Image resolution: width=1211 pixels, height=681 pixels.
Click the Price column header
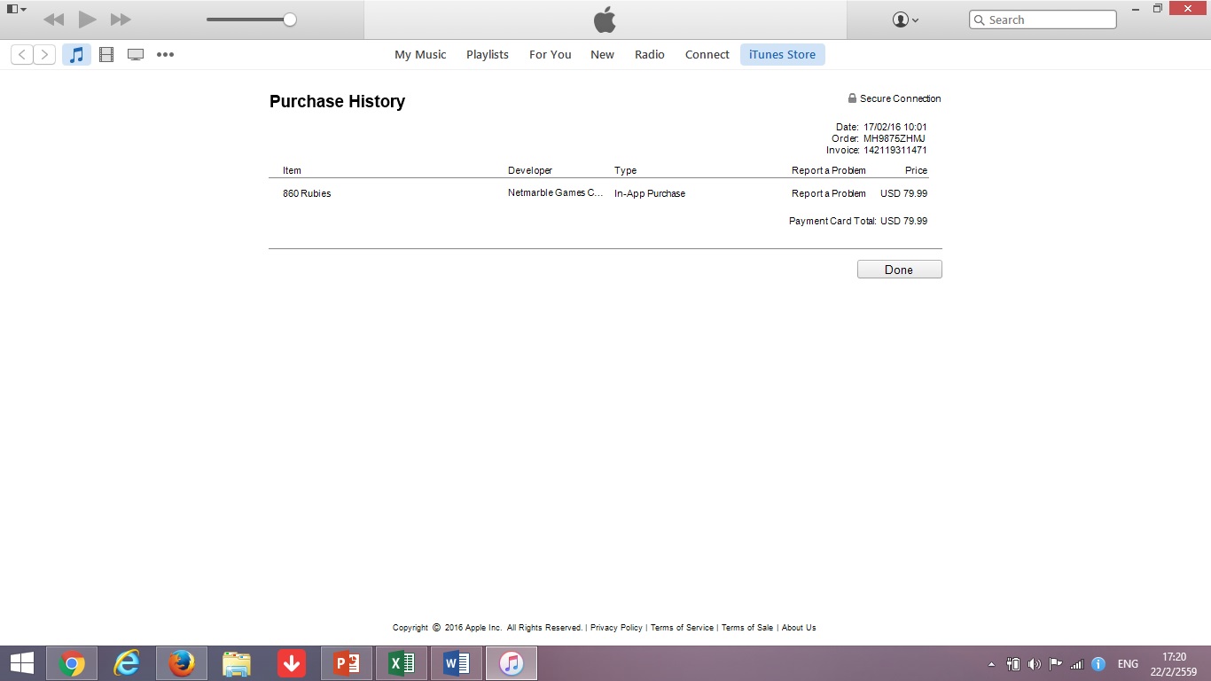pos(916,170)
